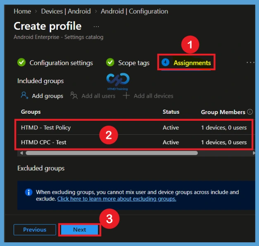Click member count for HTMD CPC - Test
259x246 pixels.
224,142
